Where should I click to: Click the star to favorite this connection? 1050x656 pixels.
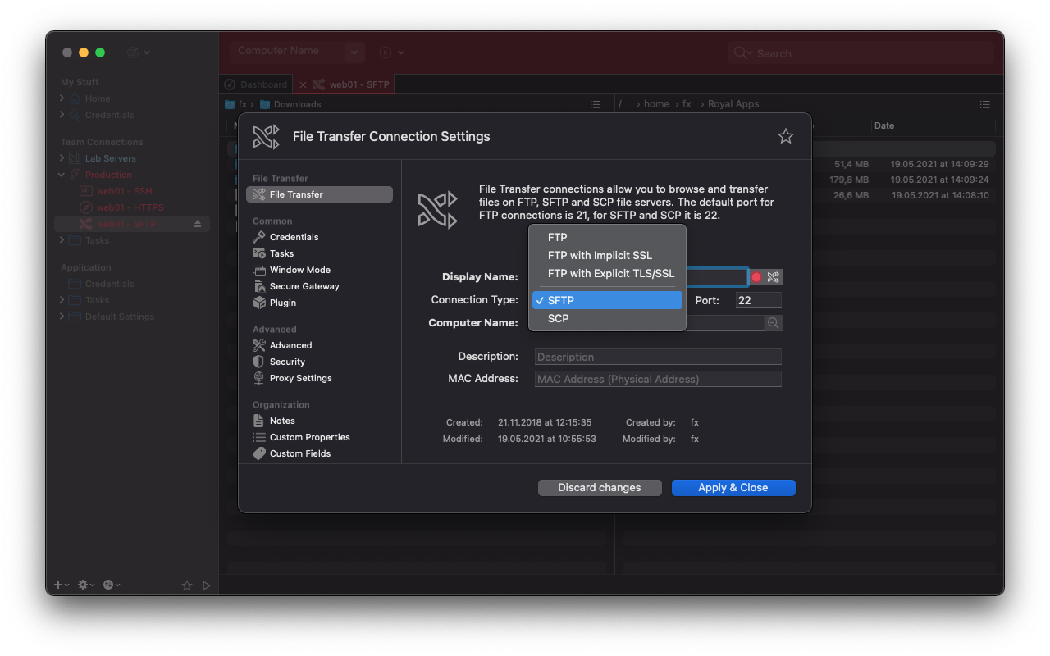click(x=785, y=136)
